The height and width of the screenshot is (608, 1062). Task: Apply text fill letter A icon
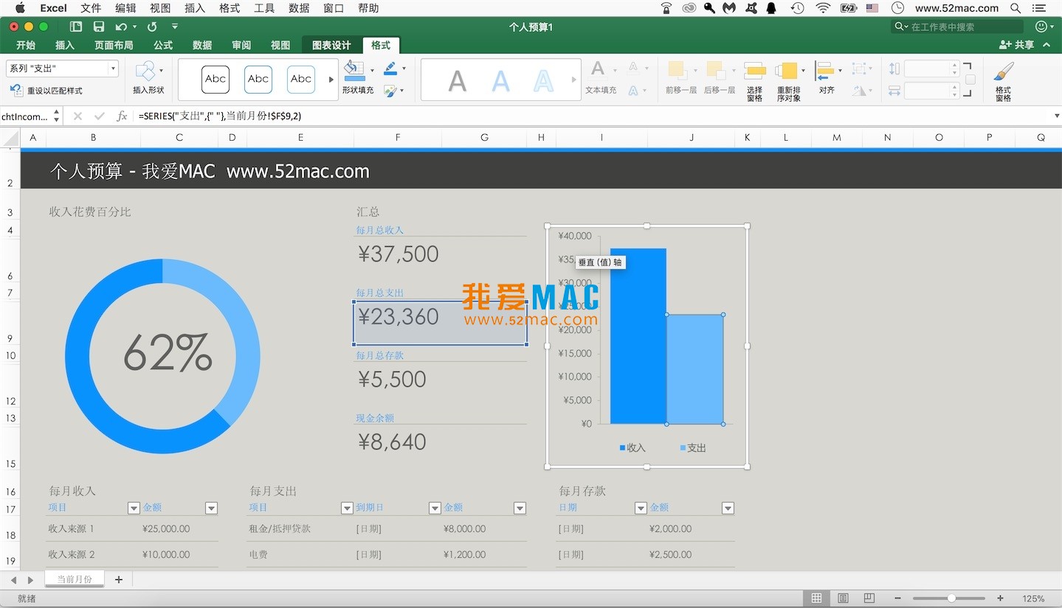599,70
